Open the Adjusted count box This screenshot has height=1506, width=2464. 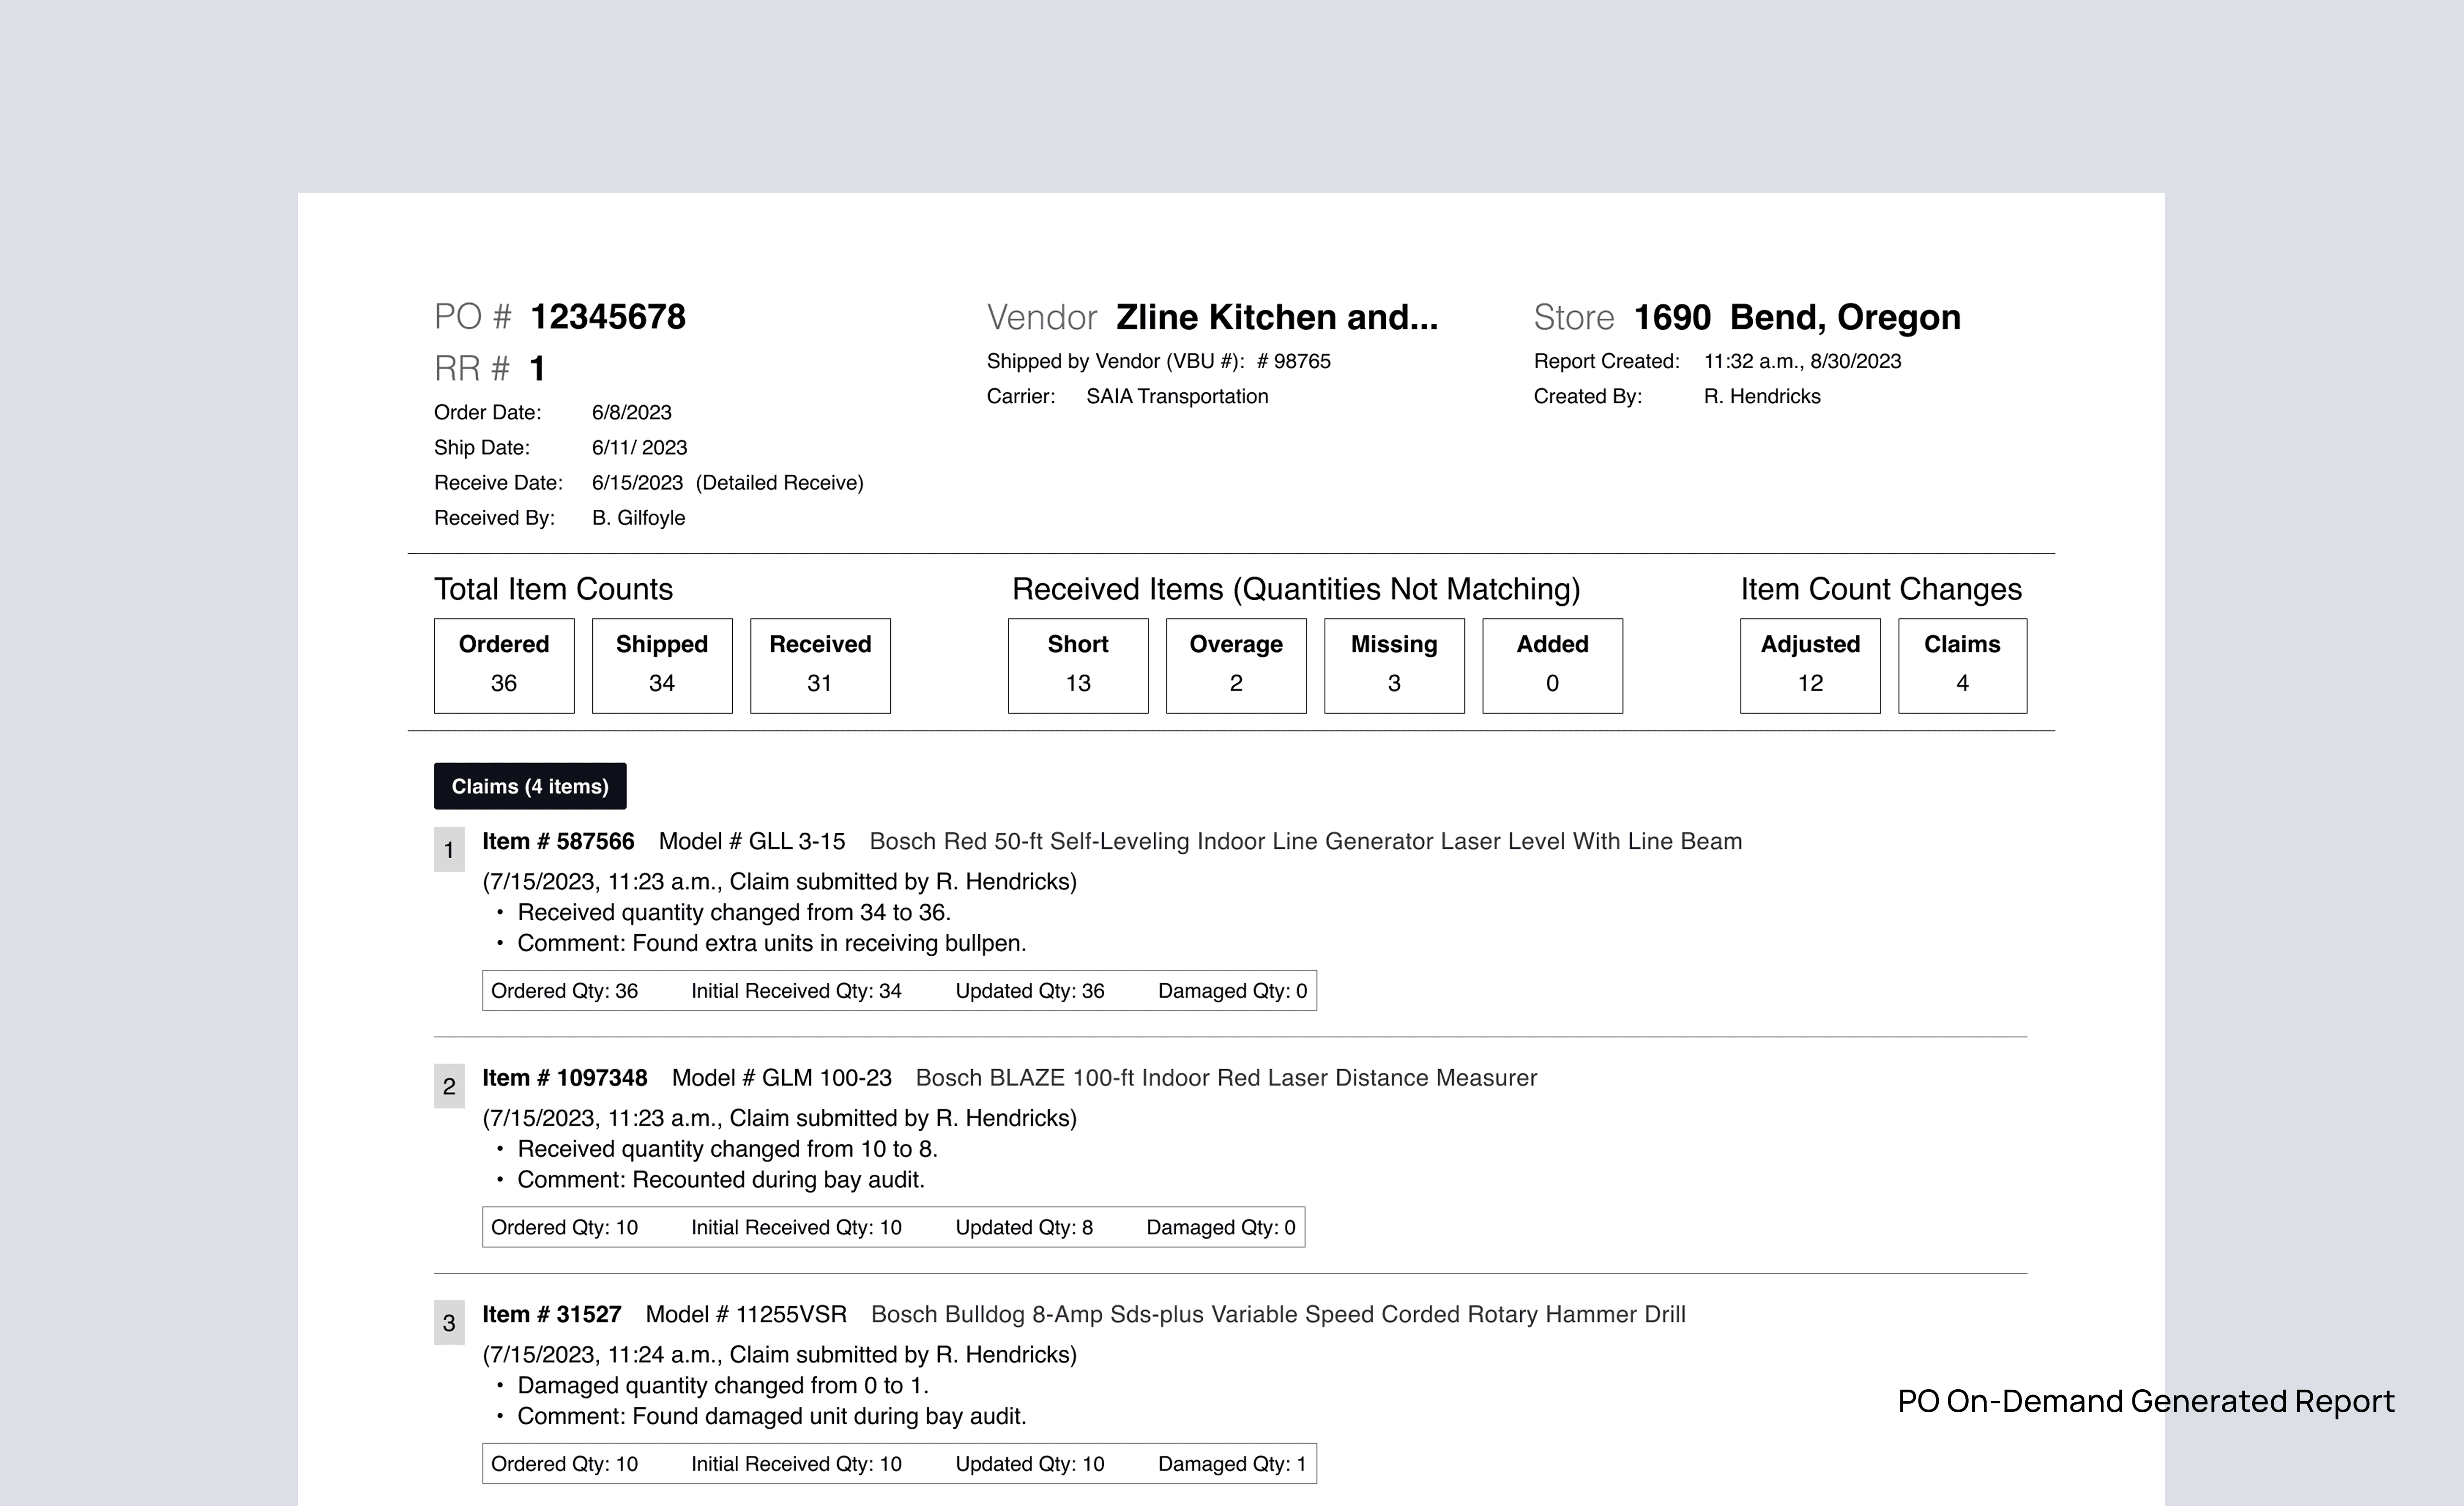point(1809,665)
